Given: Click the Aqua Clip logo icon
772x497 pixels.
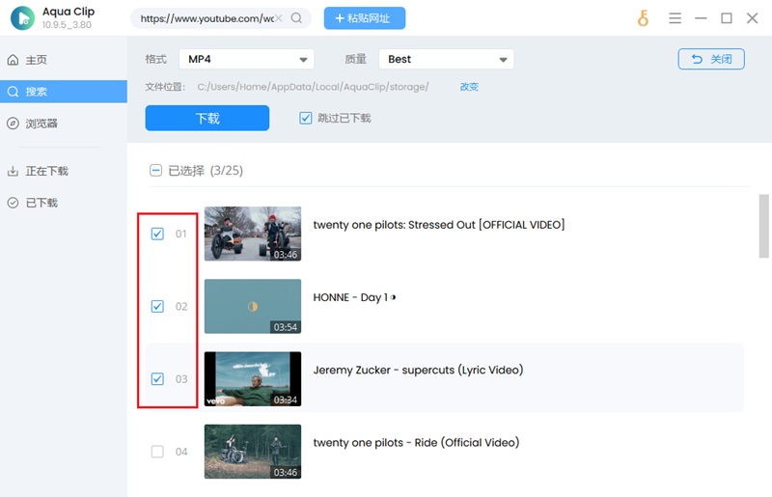Looking at the screenshot, I should point(22,17).
